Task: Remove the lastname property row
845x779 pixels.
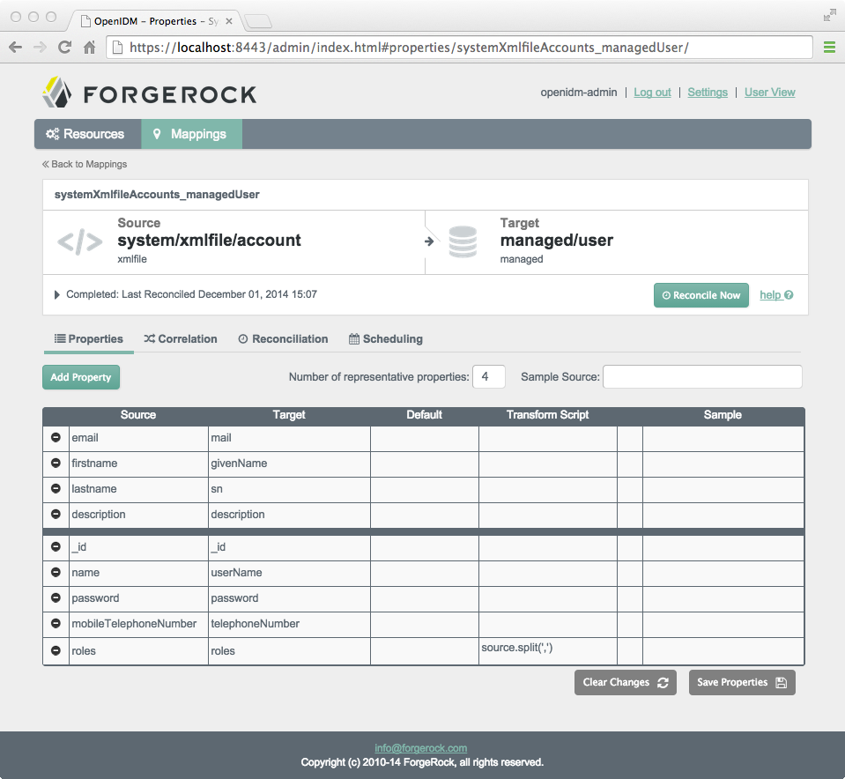Action: point(56,488)
